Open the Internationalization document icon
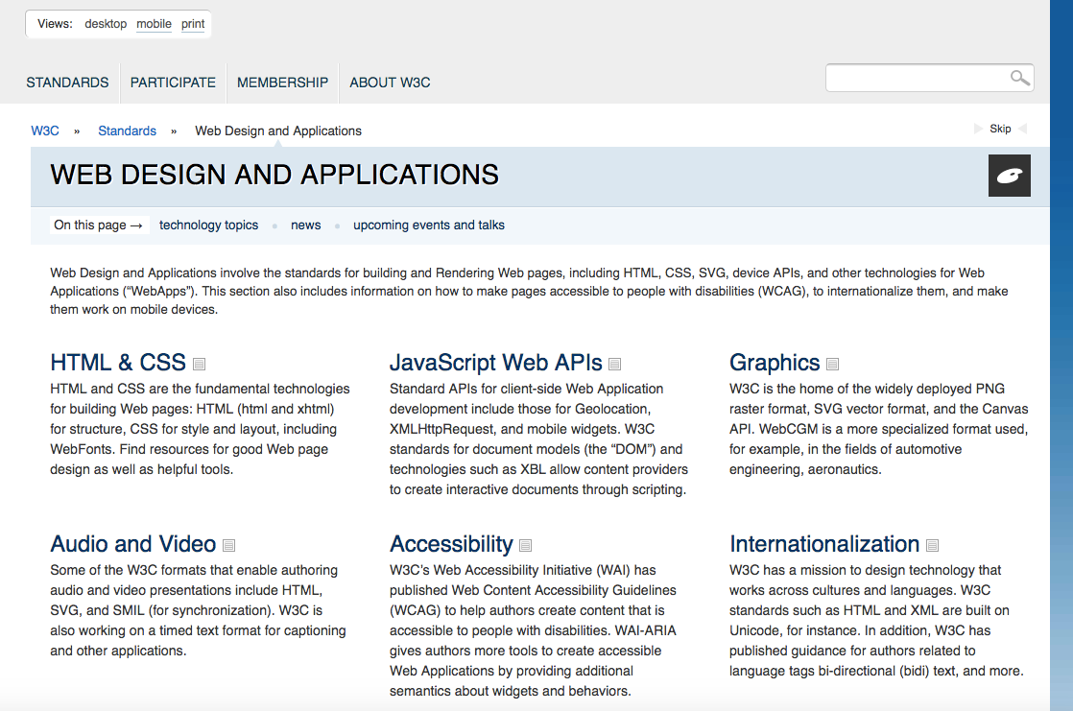The height and width of the screenshot is (711, 1073). click(x=932, y=545)
